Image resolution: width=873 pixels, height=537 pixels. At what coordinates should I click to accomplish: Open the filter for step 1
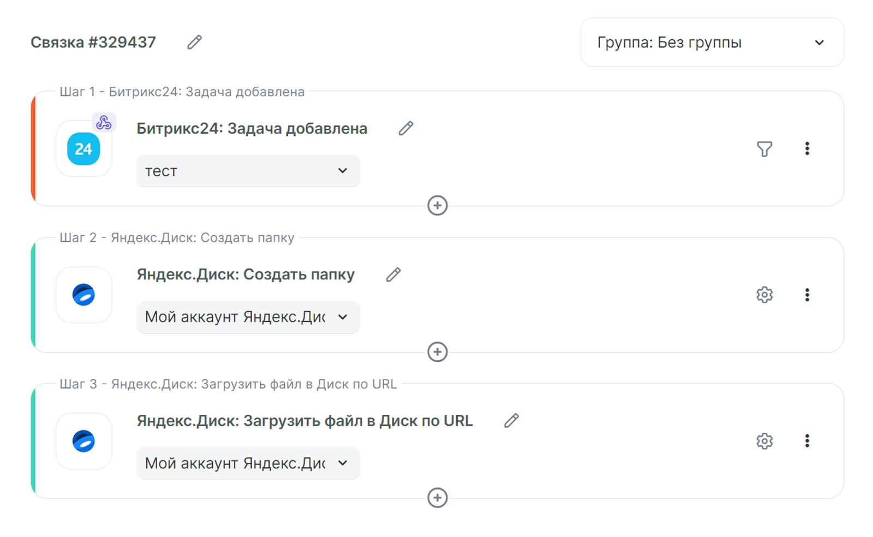click(x=764, y=148)
